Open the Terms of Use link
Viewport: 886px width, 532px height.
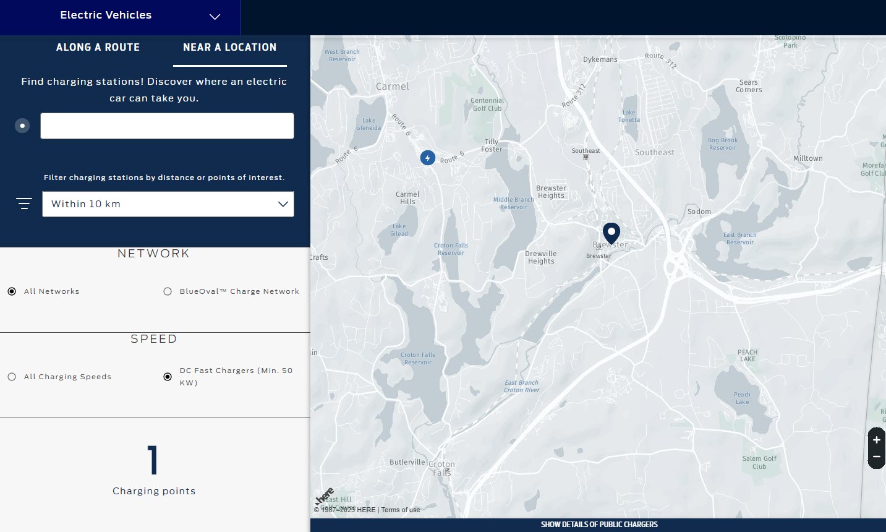(x=400, y=510)
